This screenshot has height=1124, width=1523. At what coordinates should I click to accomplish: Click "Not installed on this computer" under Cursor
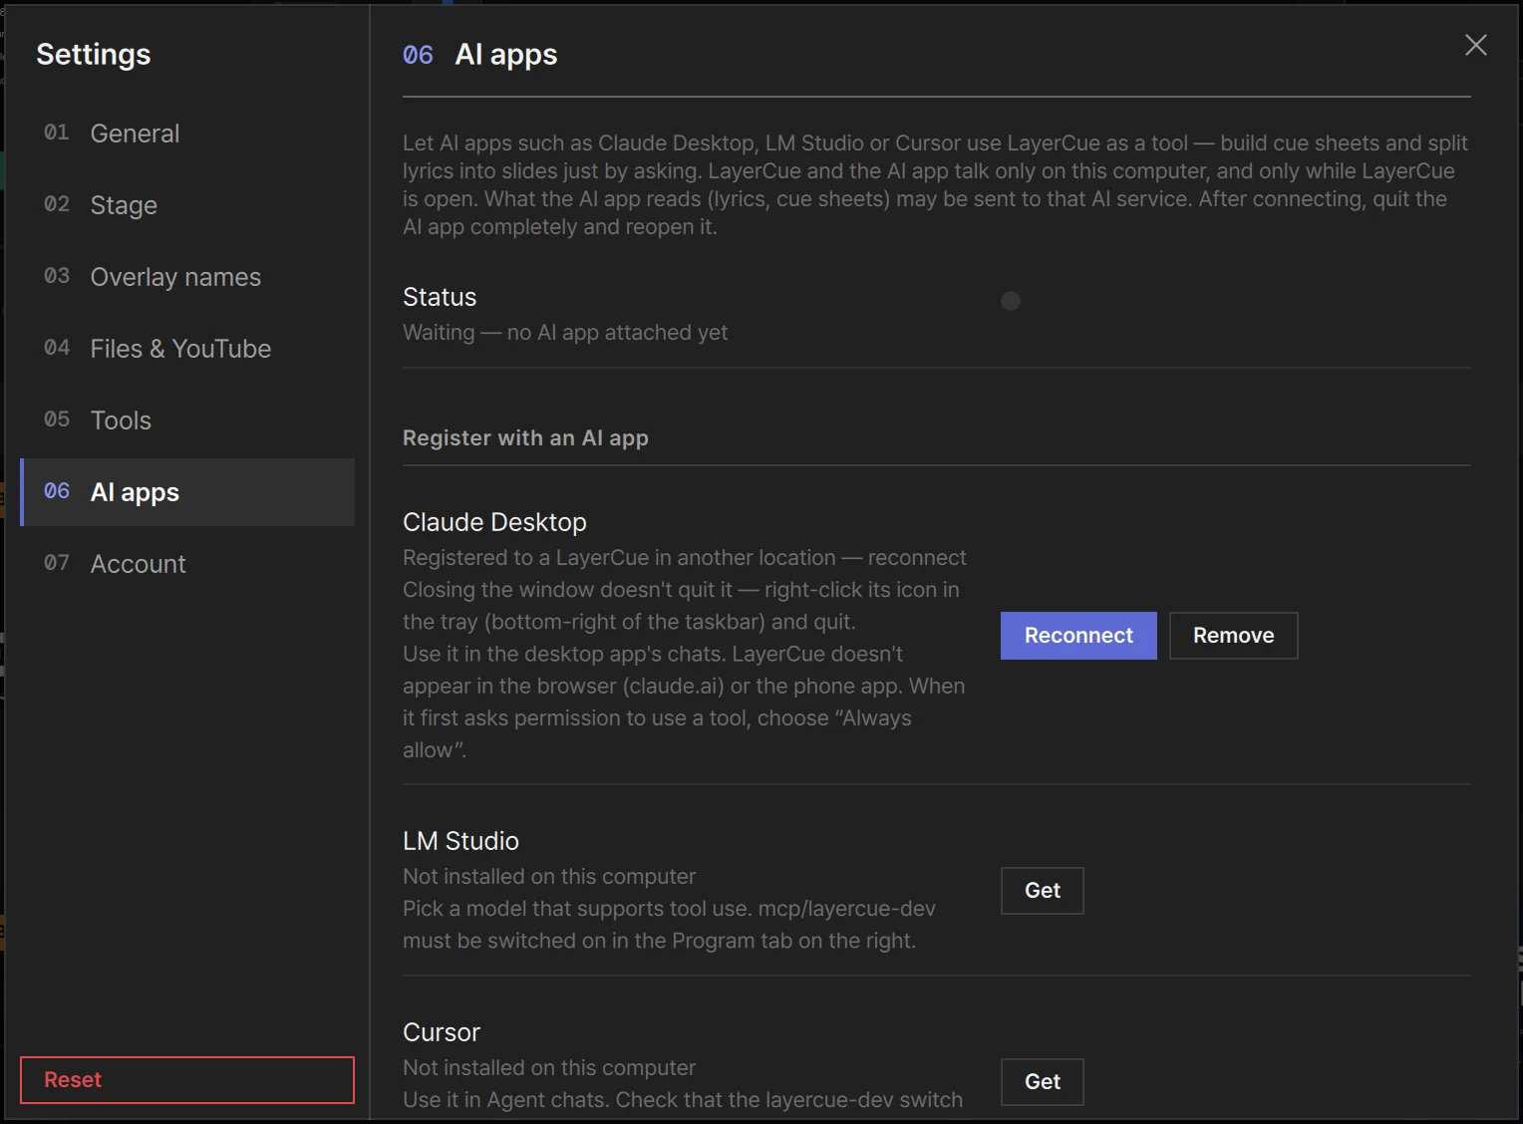(x=549, y=1068)
